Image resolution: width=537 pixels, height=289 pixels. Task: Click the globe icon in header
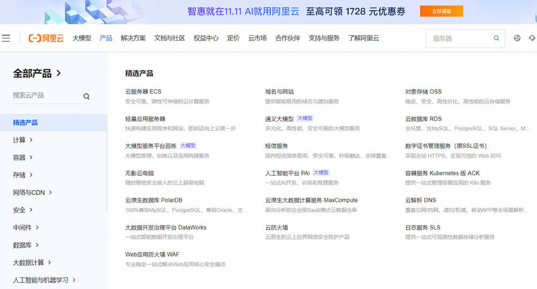coord(517,38)
